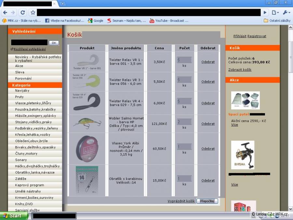293x220 pixels.
Task: Open the Navijáky category
Action: coord(35,91)
